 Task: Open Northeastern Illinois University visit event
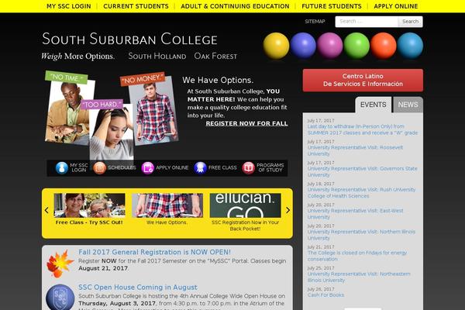coord(359,277)
